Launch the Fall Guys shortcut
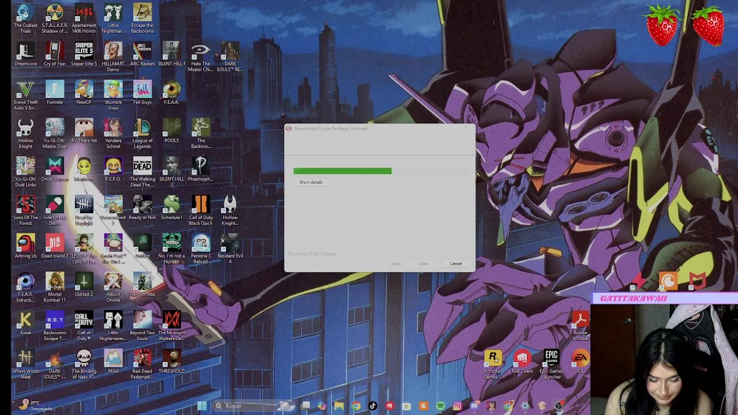 click(x=142, y=93)
